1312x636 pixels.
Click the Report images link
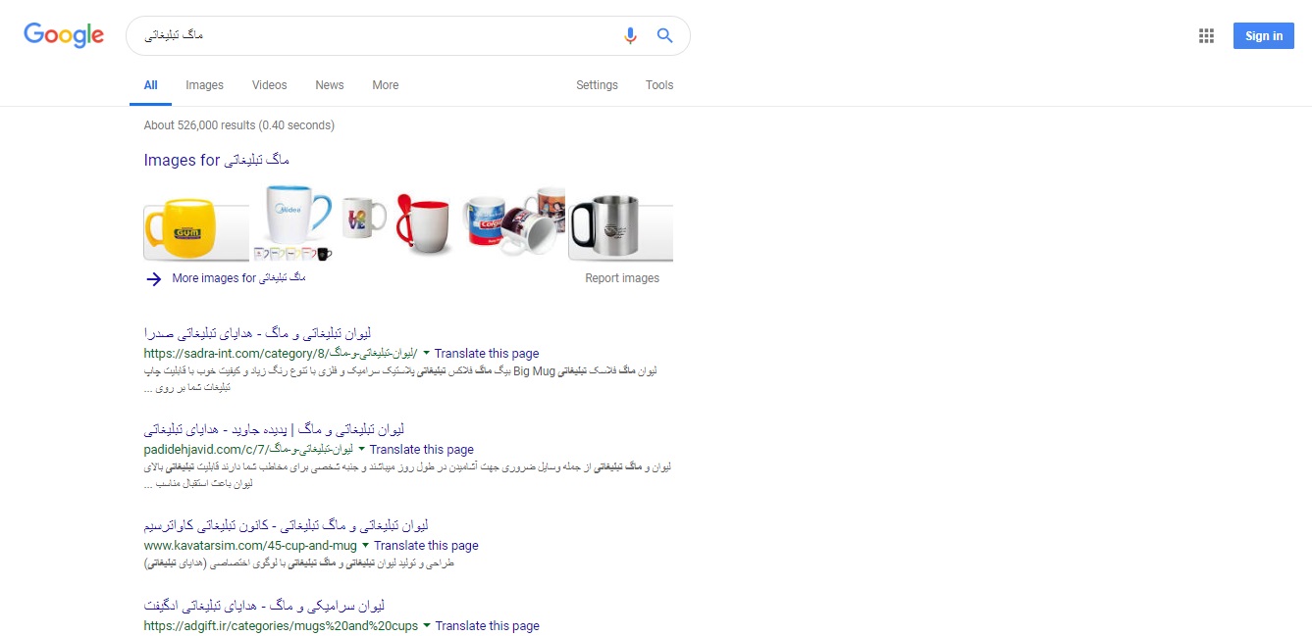[622, 278]
